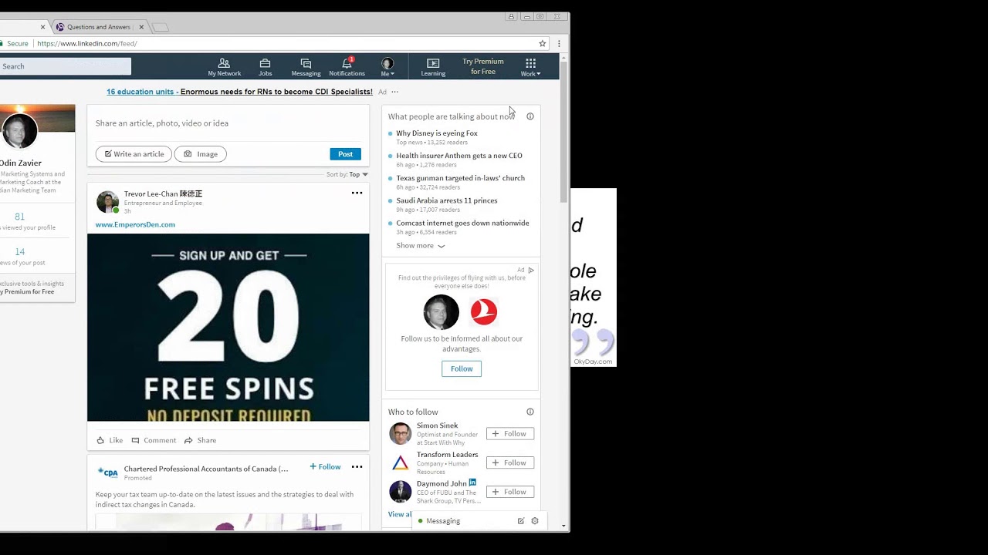Open the Me profile dropdown

387,67
